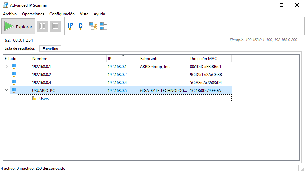This screenshot has width=305, height=172.
Task: Click the Advanced IP Scanner title bar icon
Action: [6, 5]
